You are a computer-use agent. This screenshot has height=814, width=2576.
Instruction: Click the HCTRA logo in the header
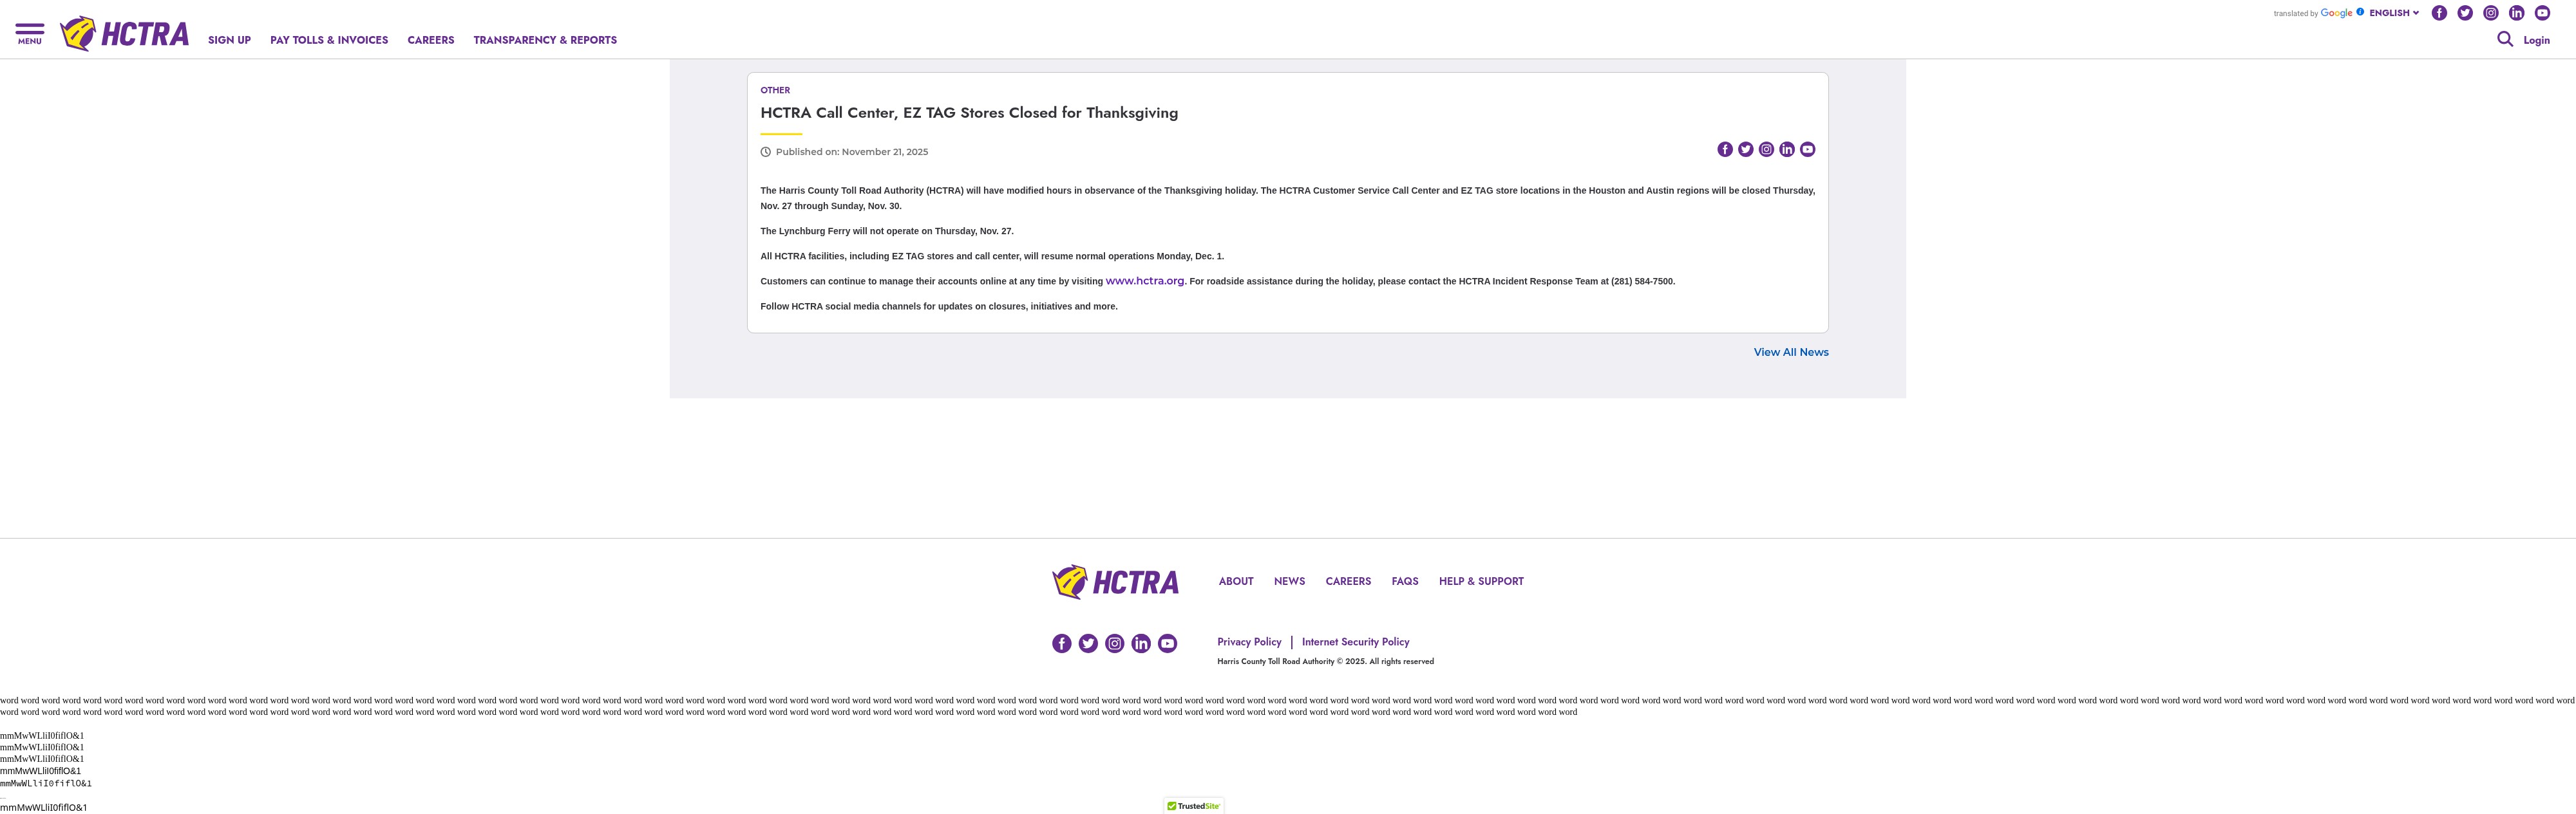tap(124, 34)
